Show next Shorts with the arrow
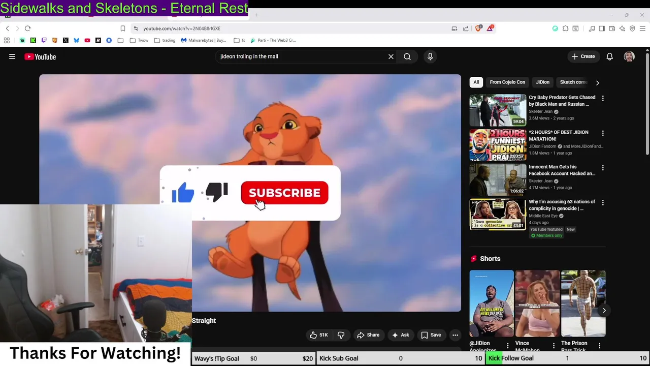The height and width of the screenshot is (366, 650). pyautogui.click(x=604, y=310)
